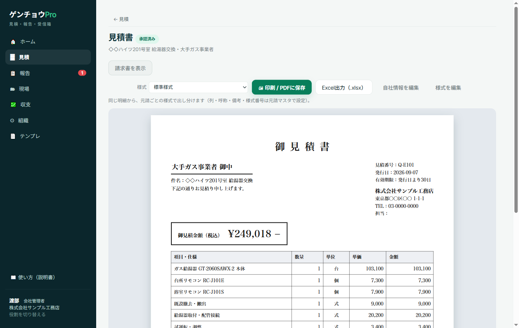
Task: Click unit price 20,200 cell
Action: click(367, 315)
